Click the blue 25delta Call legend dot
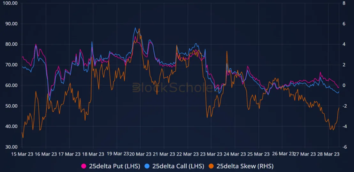 (x=147, y=166)
